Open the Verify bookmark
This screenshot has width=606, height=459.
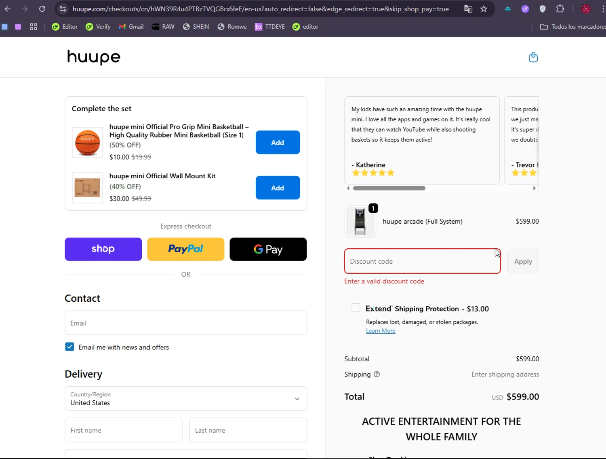98,27
